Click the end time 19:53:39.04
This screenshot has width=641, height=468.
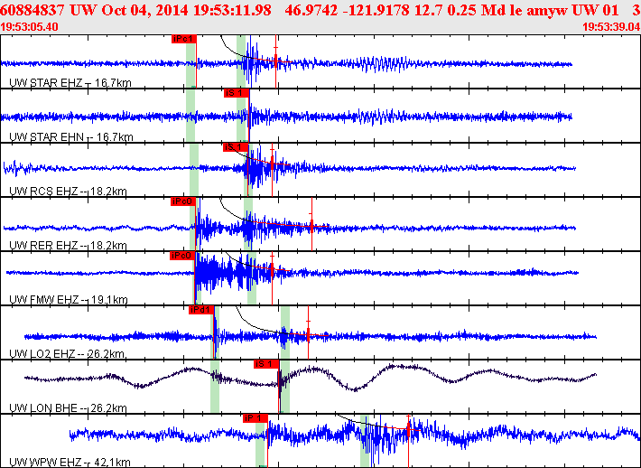click(611, 27)
